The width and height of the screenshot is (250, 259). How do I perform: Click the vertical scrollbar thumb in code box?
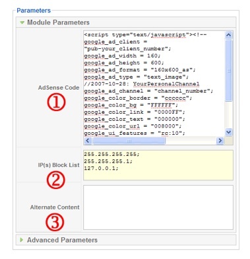coord(228,70)
